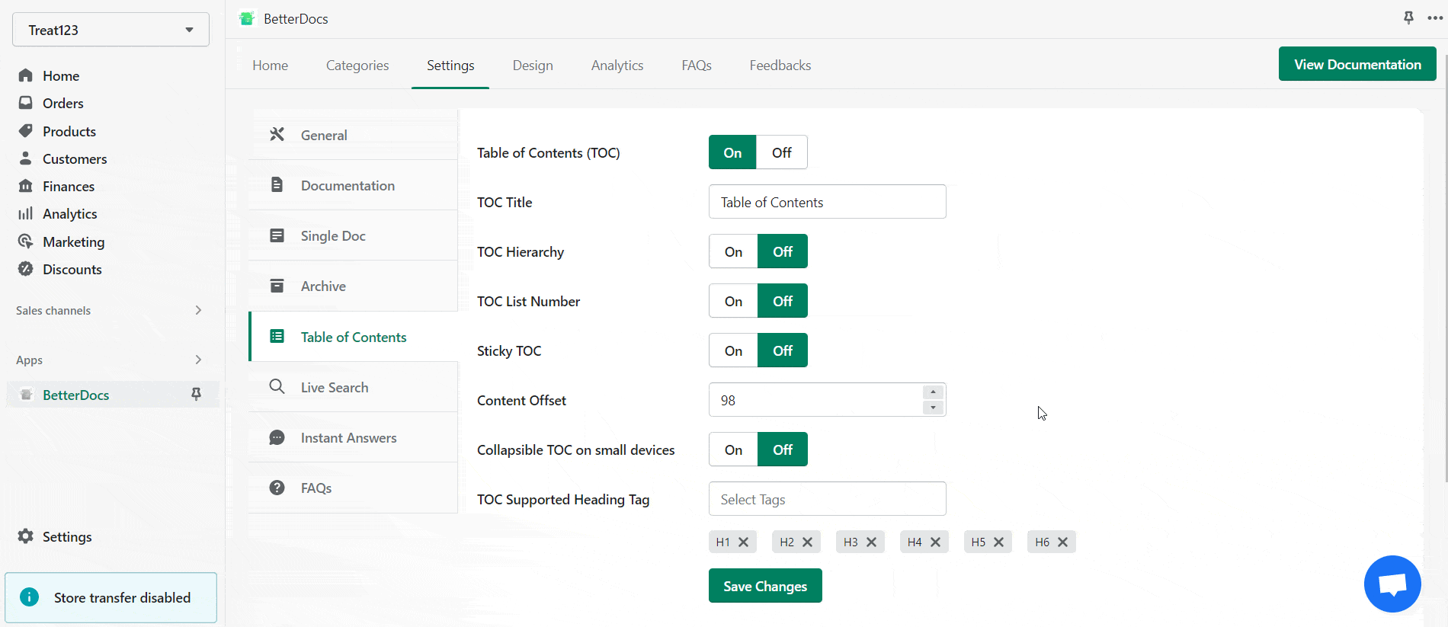
Task: Click the Customers person icon
Action: pos(26,158)
